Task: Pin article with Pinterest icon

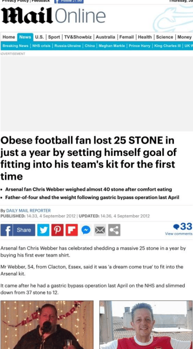Action: click(58, 230)
